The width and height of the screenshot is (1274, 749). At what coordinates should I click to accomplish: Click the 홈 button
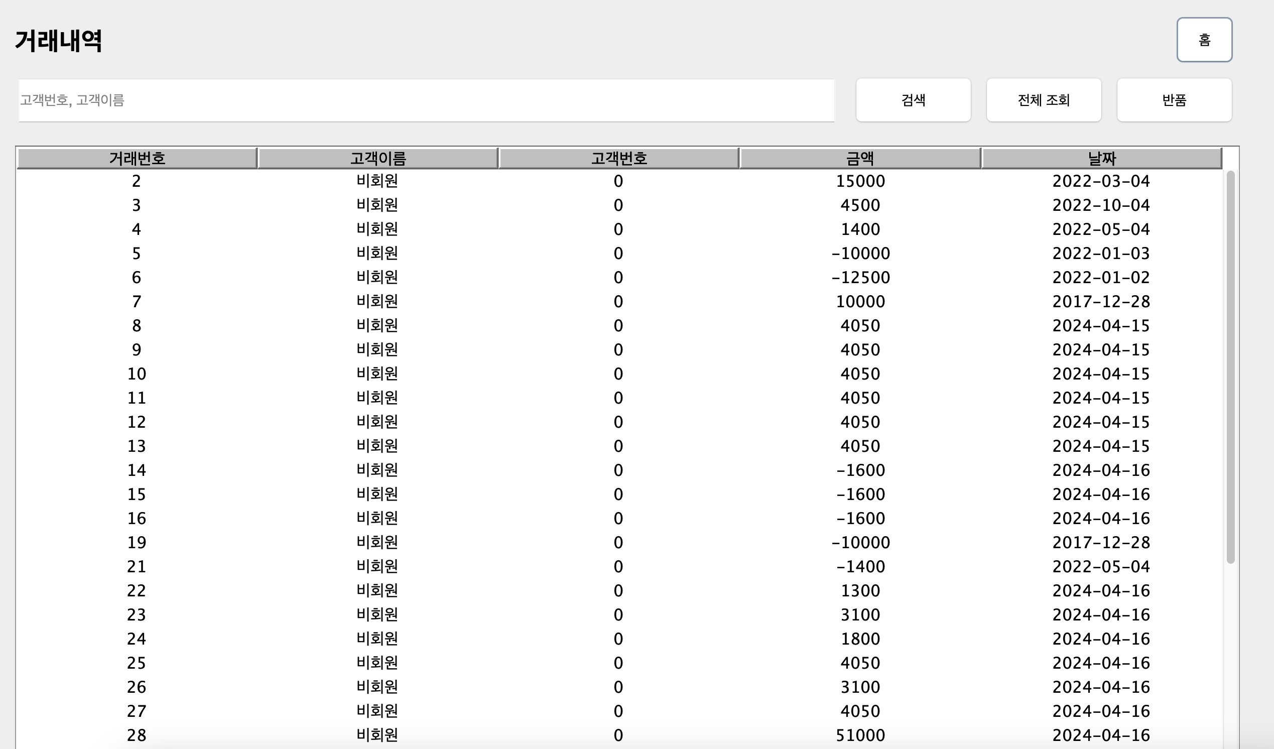click(x=1204, y=40)
